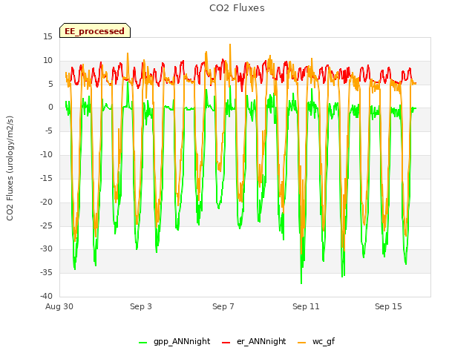Click the red er_ANNnight legend swatch
Viewport: 475px width, 356px height.
pyautogui.click(x=226, y=343)
